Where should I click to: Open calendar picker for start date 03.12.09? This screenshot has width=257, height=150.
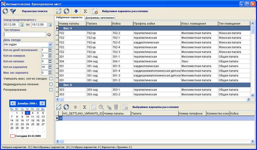(x=22, y=25)
